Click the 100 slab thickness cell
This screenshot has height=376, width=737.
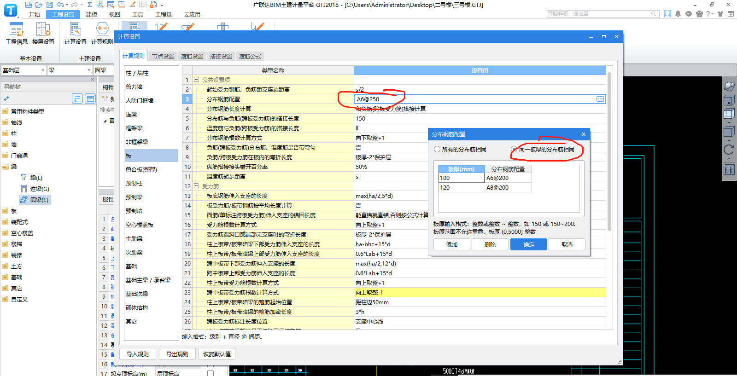coord(462,178)
